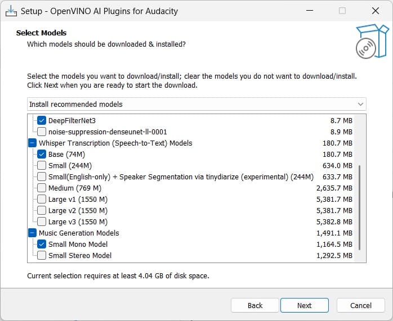Uncheck the Base (74M) checkbox
The width and height of the screenshot is (393, 321).
[x=42, y=154]
